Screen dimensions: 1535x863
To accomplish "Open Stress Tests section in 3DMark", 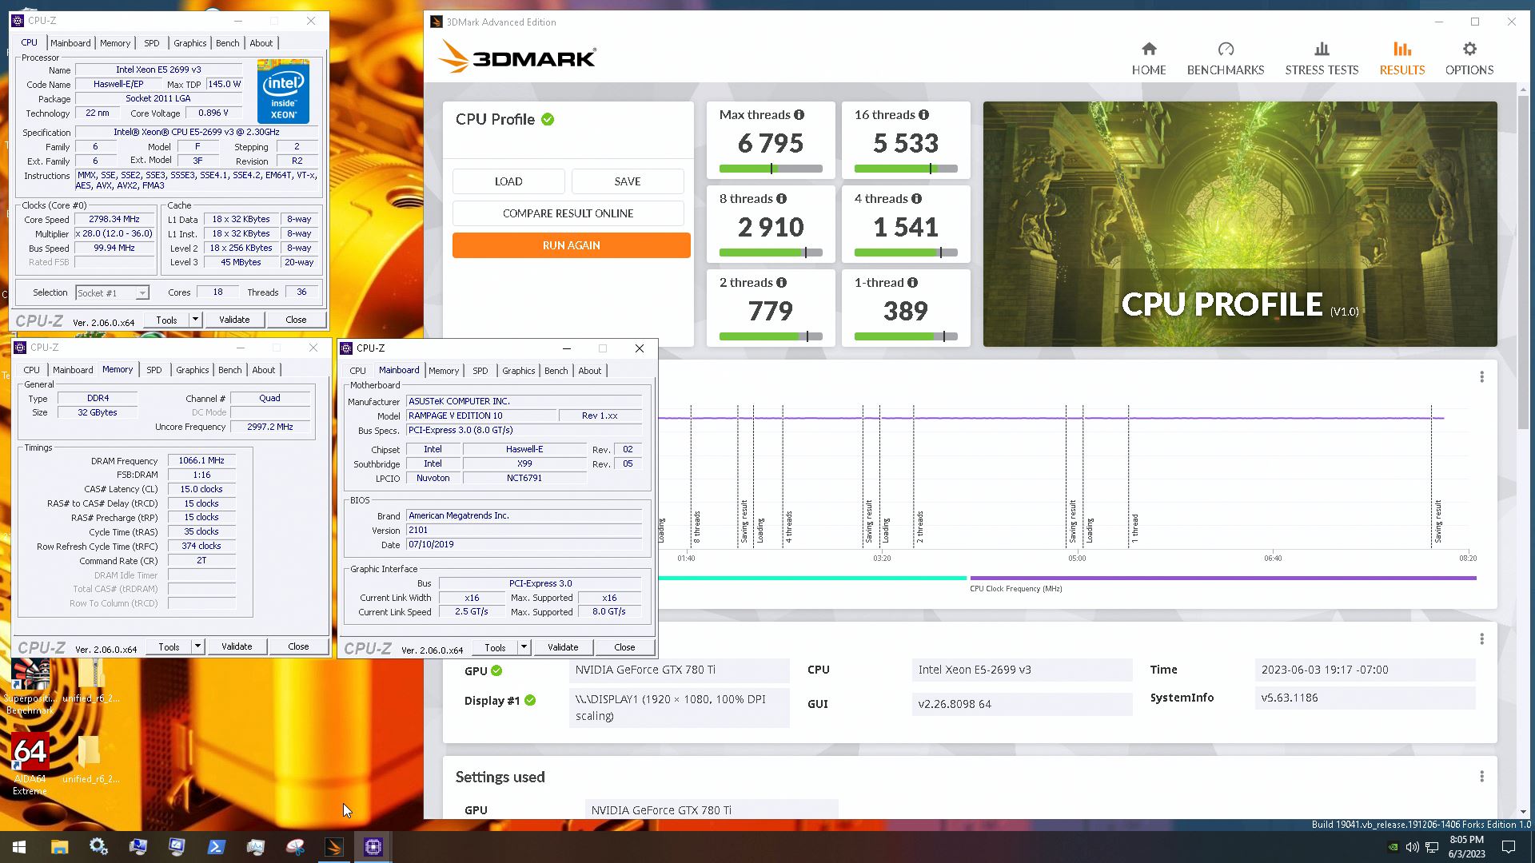I will pyautogui.click(x=1322, y=59).
